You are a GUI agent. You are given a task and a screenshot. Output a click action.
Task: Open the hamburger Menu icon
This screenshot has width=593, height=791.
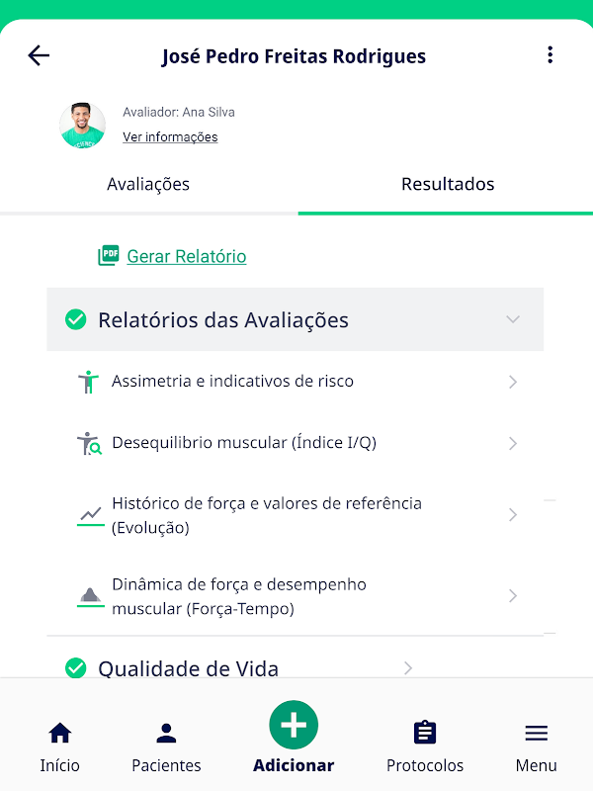coord(536,734)
